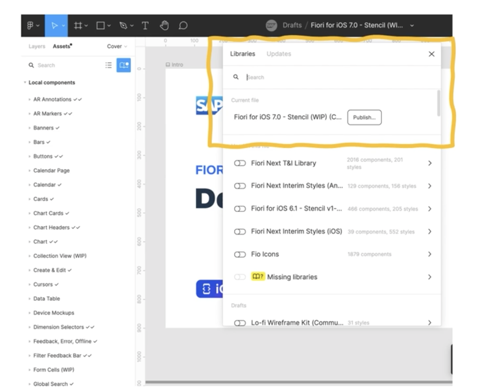The width and height of the screenshot is (486, 392).
Task: Switch assets to list view
Action: coord(108,65)
